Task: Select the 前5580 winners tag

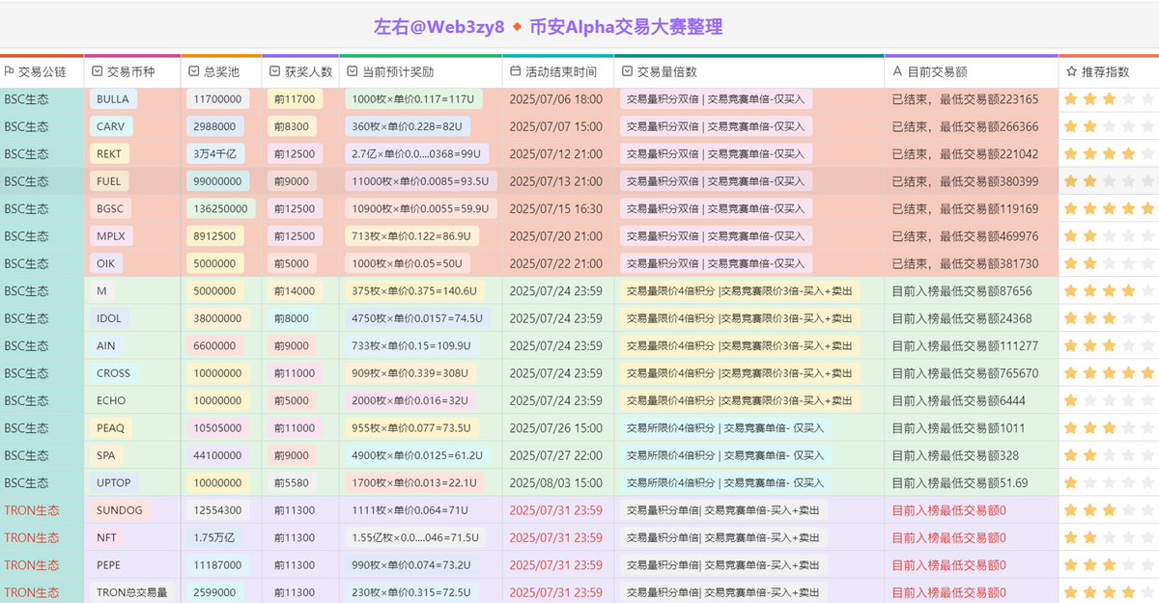Action: [x=291, y=482]
